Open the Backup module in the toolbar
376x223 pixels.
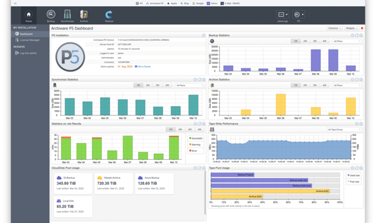click(51, 16)
